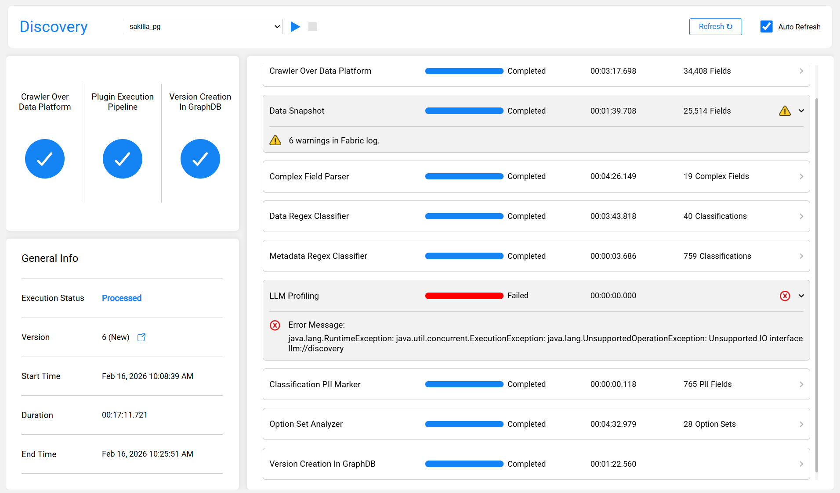Click the gray stop square icon
840x493 pixels.
coord(313,27)
